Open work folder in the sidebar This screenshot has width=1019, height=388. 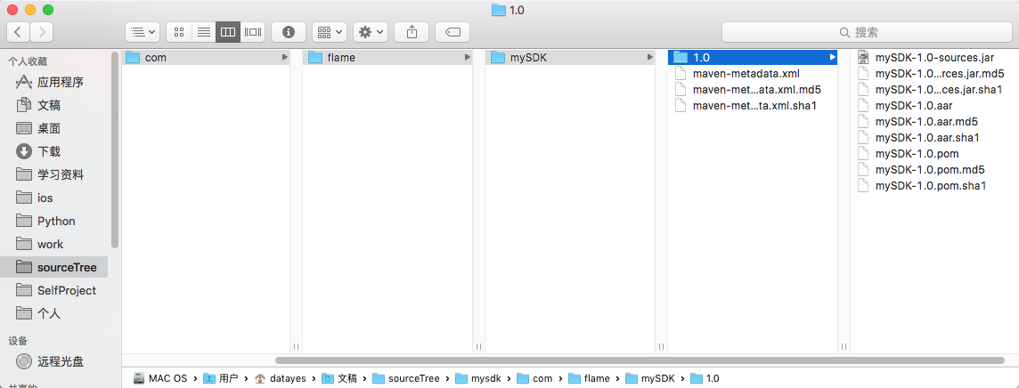(54, 244)
